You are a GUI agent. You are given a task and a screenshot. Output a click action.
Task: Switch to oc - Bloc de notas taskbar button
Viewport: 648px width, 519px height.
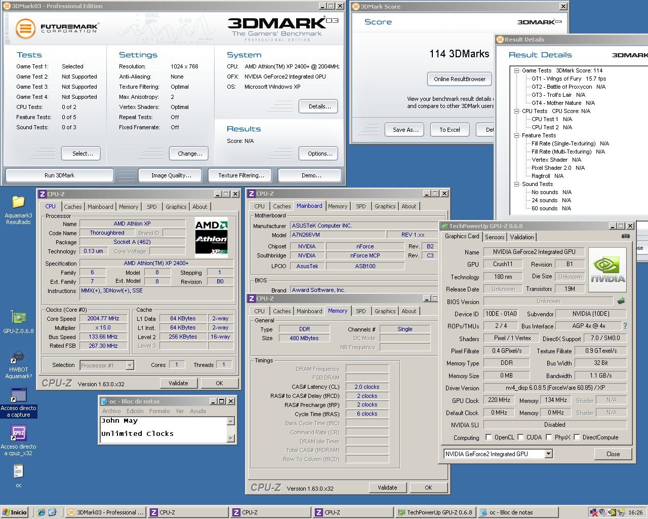point(518,512)
